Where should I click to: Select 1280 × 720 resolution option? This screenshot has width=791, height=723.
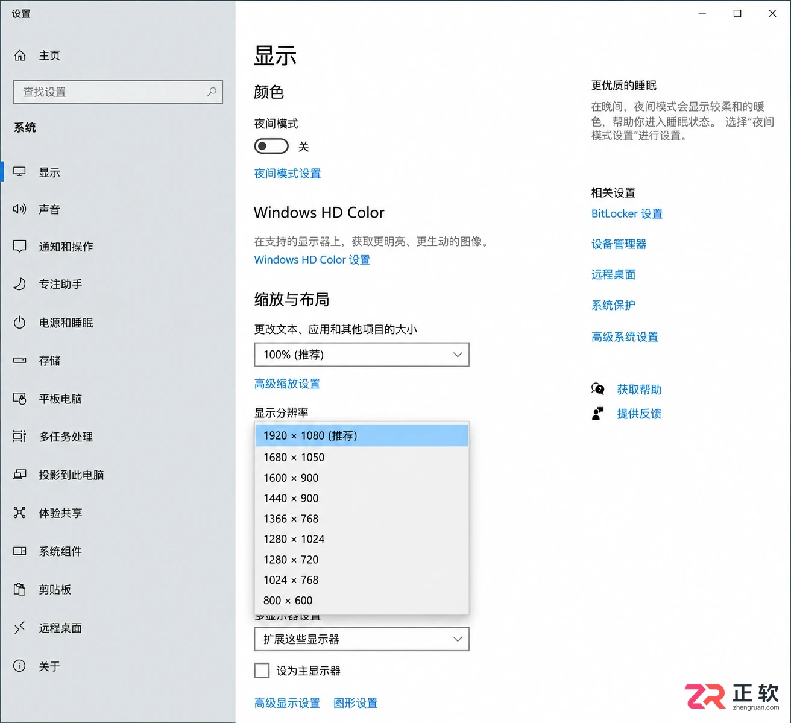click(x=362, y=560)
